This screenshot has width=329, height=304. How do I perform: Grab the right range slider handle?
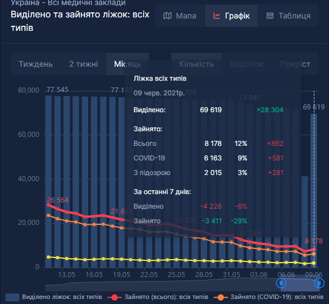(319, 283)
